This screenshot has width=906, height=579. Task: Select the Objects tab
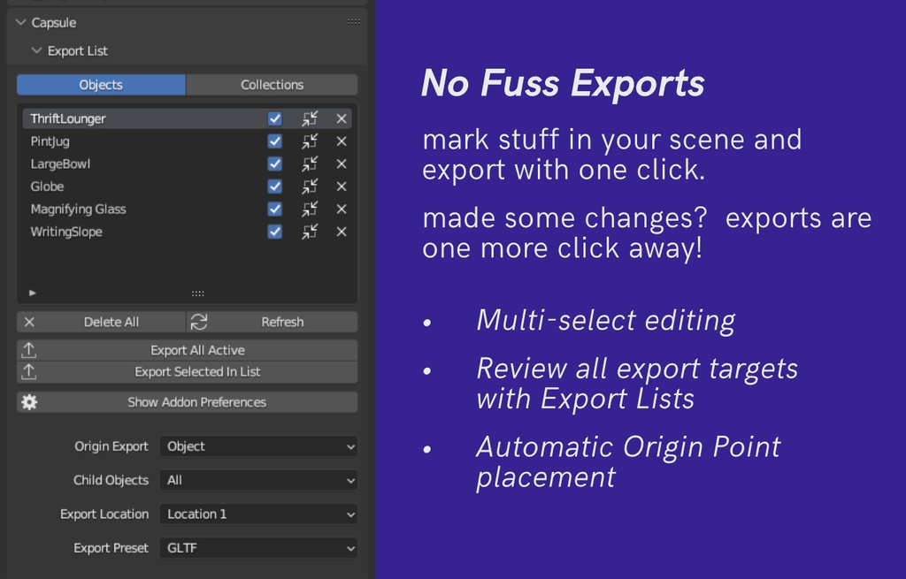pos(100,85)
